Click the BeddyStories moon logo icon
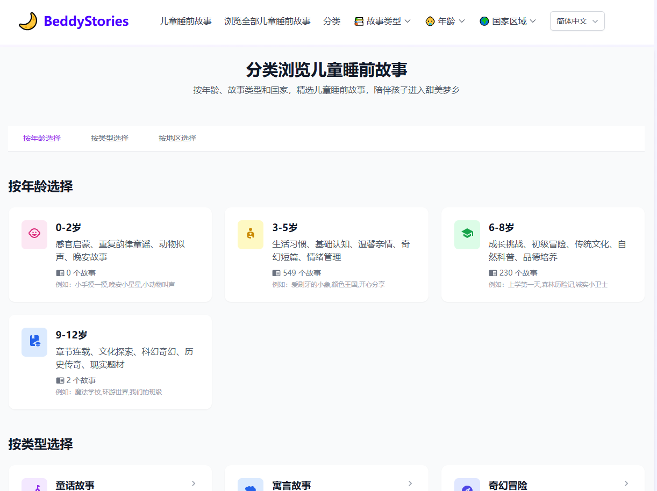The height and width of the screenshot is (491, 657). (28, 21)
